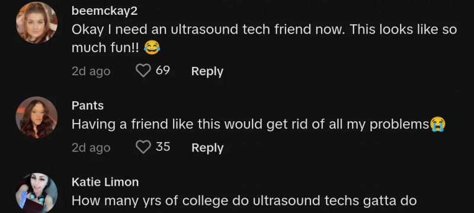Reply to the Pants comment
The width and height of the screenshot is (474, 213).
(207, 148)
